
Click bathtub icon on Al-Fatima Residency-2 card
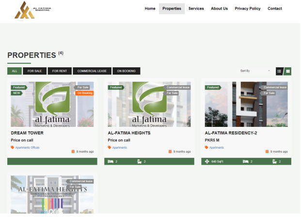point(275,162)
